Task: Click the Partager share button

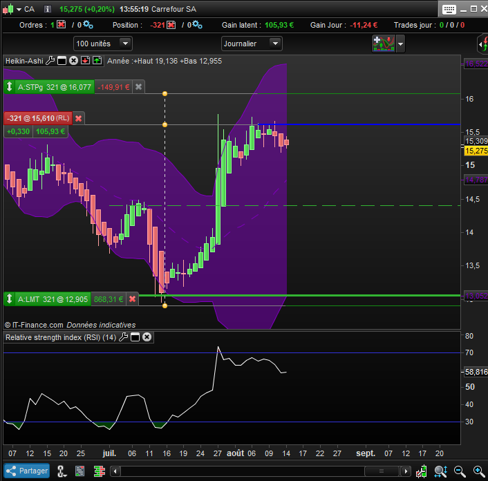Action: pos(26,471)
